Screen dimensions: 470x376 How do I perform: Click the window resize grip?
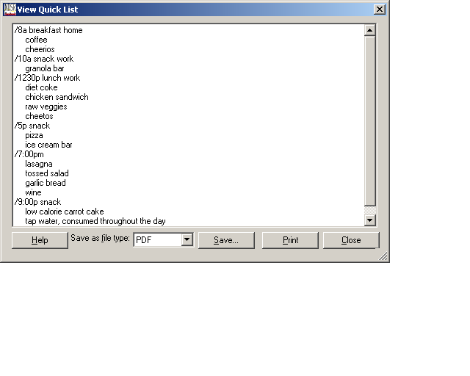383,256
